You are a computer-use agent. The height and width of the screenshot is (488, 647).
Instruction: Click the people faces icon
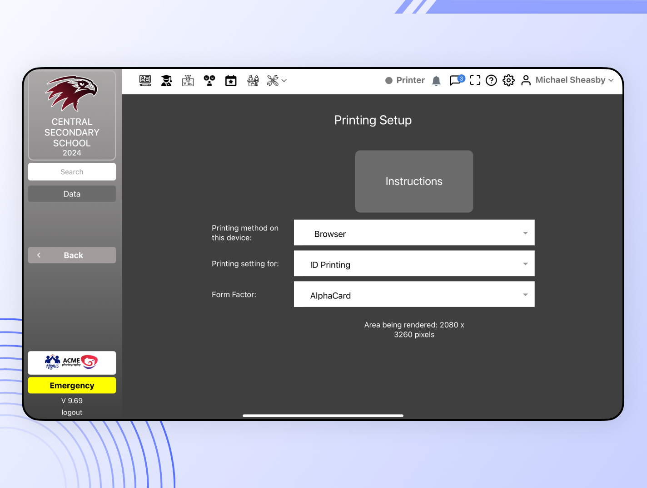pos(209,80)
